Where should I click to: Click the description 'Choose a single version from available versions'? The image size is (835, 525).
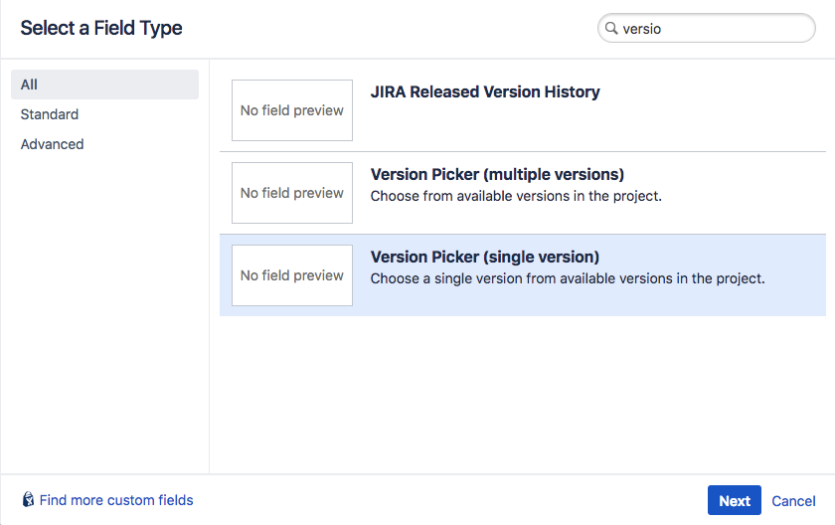pyautogui.click(x=568, y=278)
